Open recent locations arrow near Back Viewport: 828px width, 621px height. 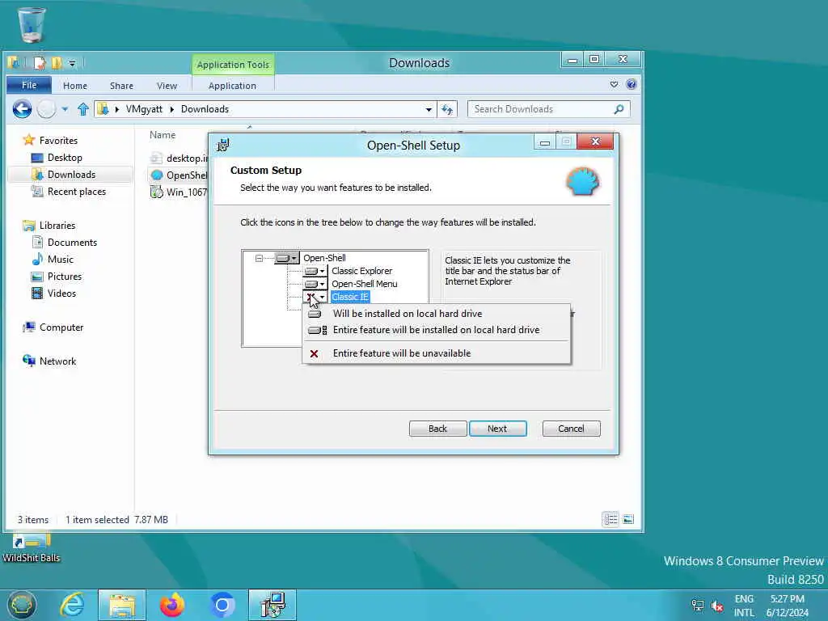coord(65,109)
